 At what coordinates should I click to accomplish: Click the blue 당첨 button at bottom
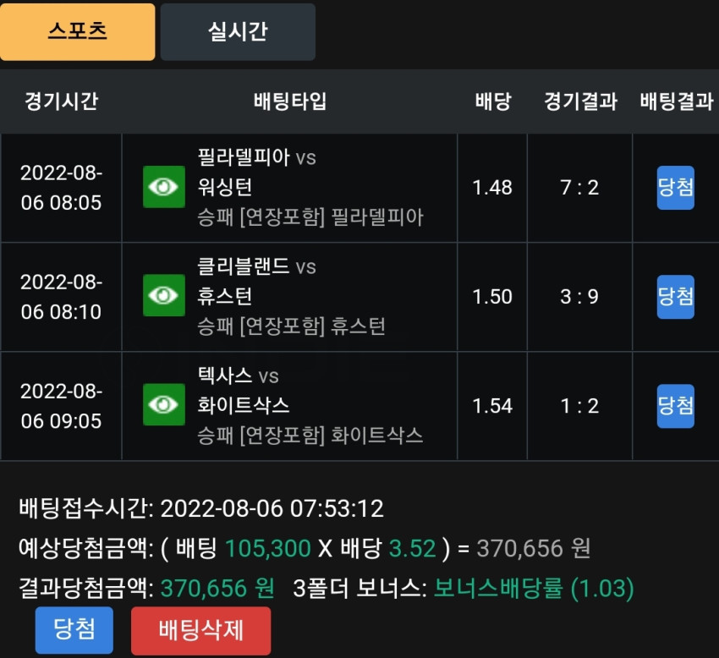74,630
